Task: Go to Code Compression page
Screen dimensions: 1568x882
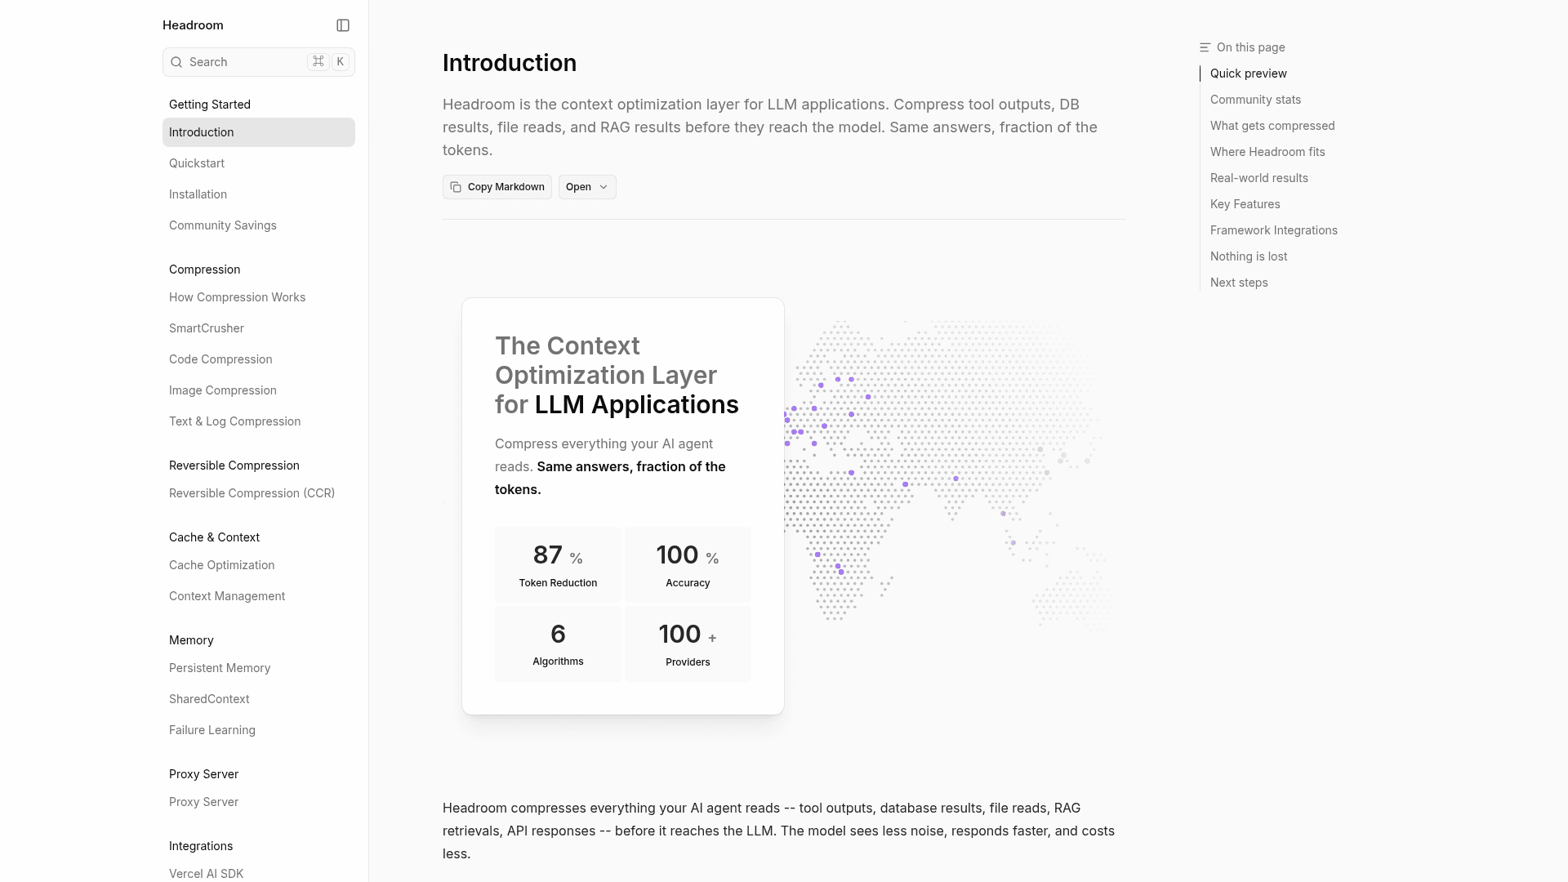Action: click(x=259, y=359)
